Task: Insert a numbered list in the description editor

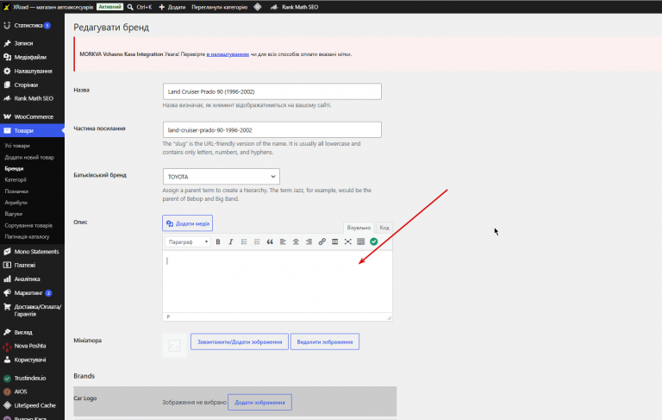Action: coord(257,241)
